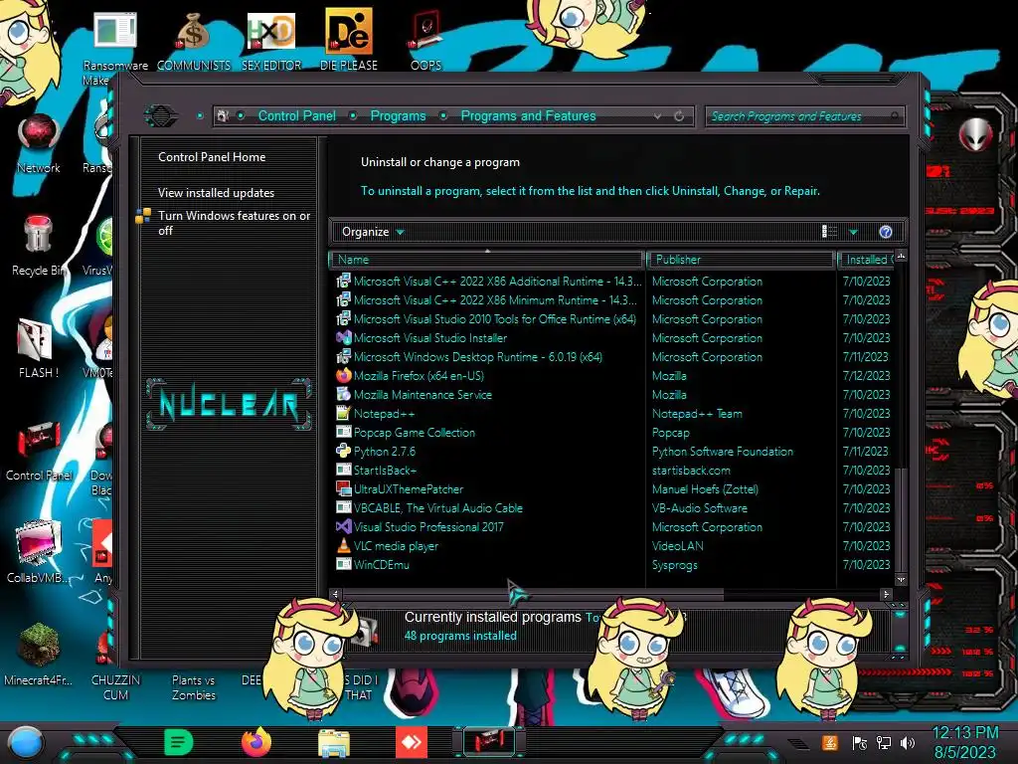Open the AnyDesk taskbar icon
The image size is (1018, 764).
point(412,742)
